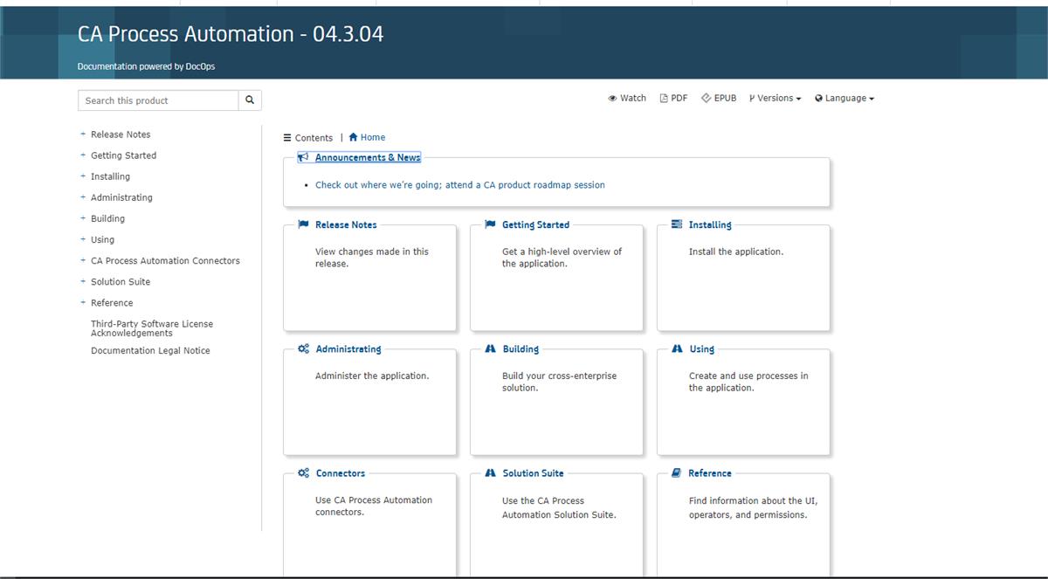Screen dimensions: 1048x579
Task: Click 'Documentation powered by DocOps' text
Action: point(146,66)
